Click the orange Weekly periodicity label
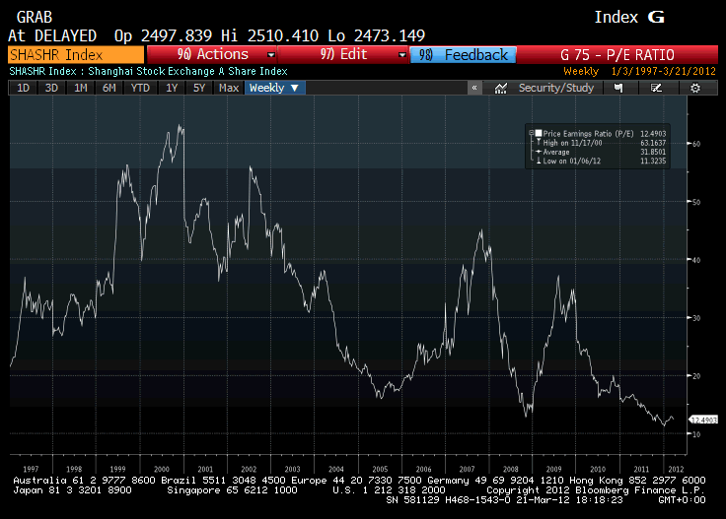Image resolution: width=726 pixels, height=519 pixels. pos(581,71)
